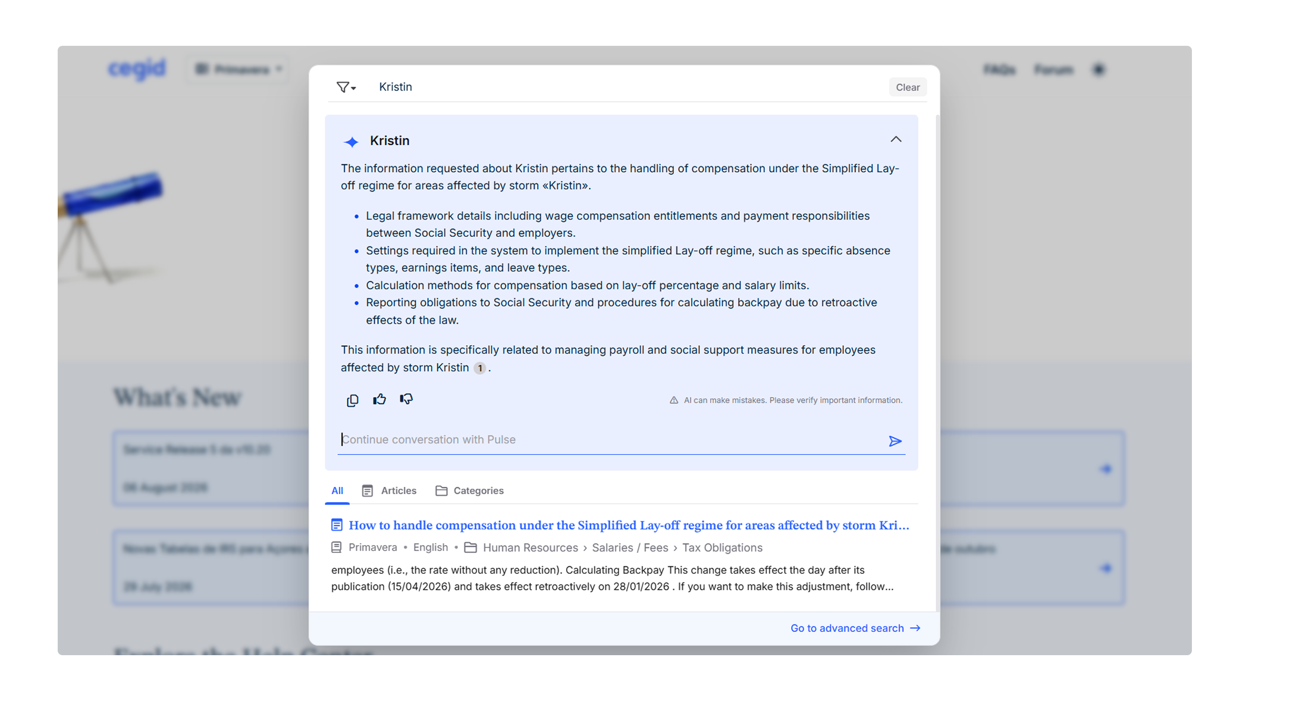Click the arrow on the 28 July news row
The image size is (1296, 701).
coord(1106,568)
